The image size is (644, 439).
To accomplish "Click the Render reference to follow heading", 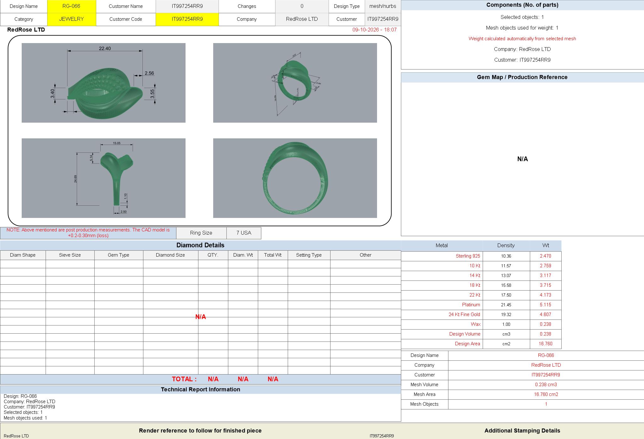I will click(x=200, y=431).
